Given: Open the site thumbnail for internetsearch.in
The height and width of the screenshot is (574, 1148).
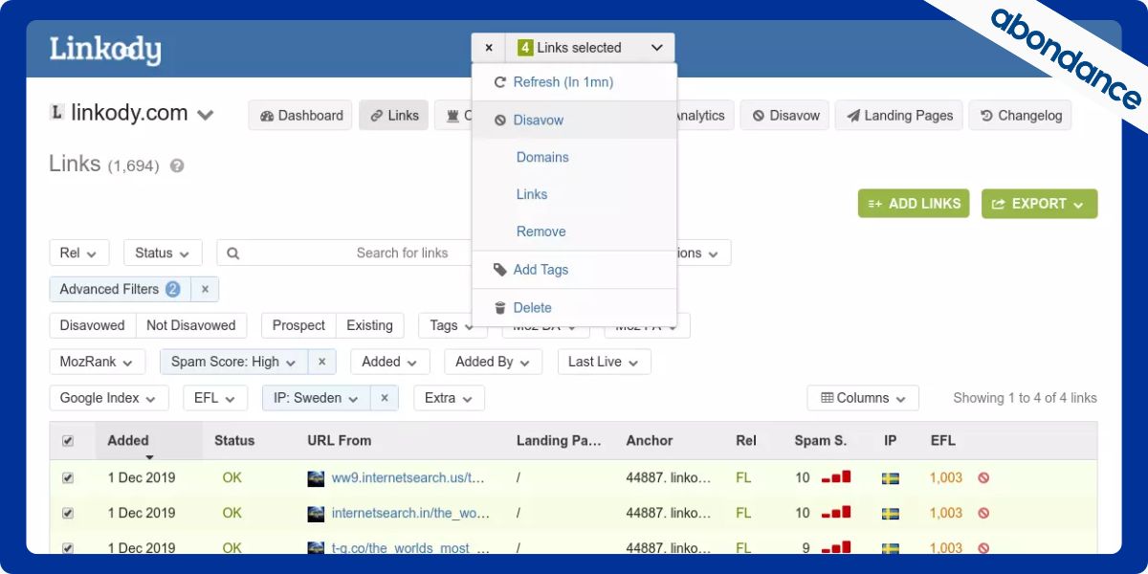Looking at the screenshot, I should pos(316,513).
